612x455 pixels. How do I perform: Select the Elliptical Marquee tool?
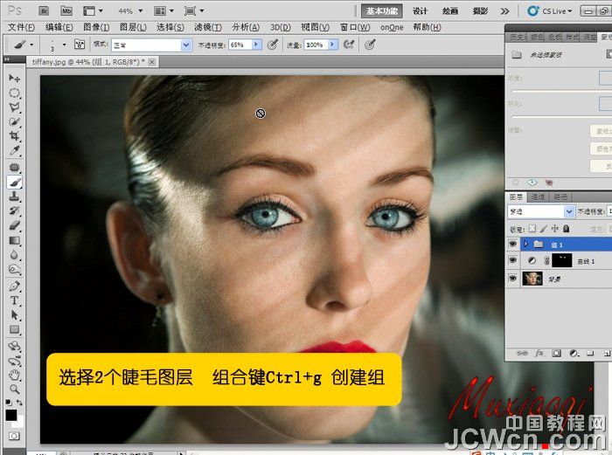tap(14, 93)
